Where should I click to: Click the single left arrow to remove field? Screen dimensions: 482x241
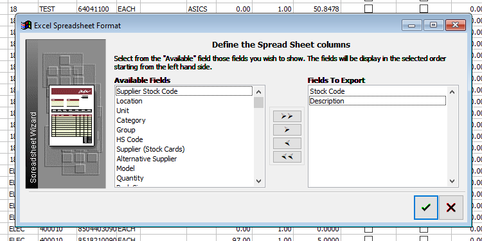[x=287, y=143]
